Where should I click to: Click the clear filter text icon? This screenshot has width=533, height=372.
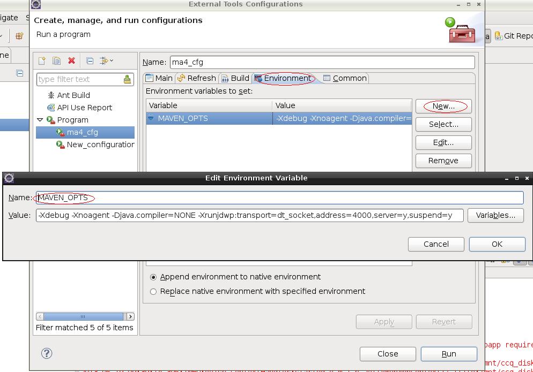[x=127, y=79]
